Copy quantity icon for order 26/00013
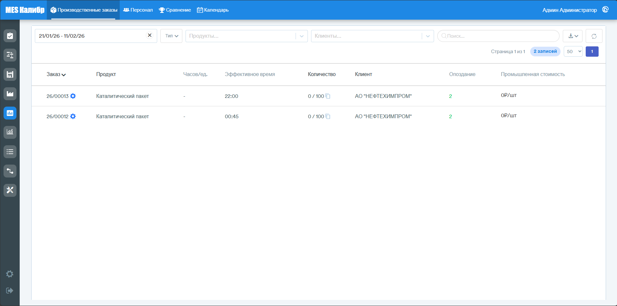617x306 pixels. coord(328,96)
